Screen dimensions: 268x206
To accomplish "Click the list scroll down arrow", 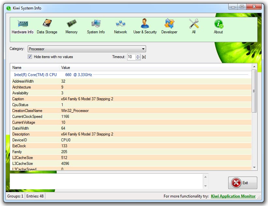I will point(254,167).
